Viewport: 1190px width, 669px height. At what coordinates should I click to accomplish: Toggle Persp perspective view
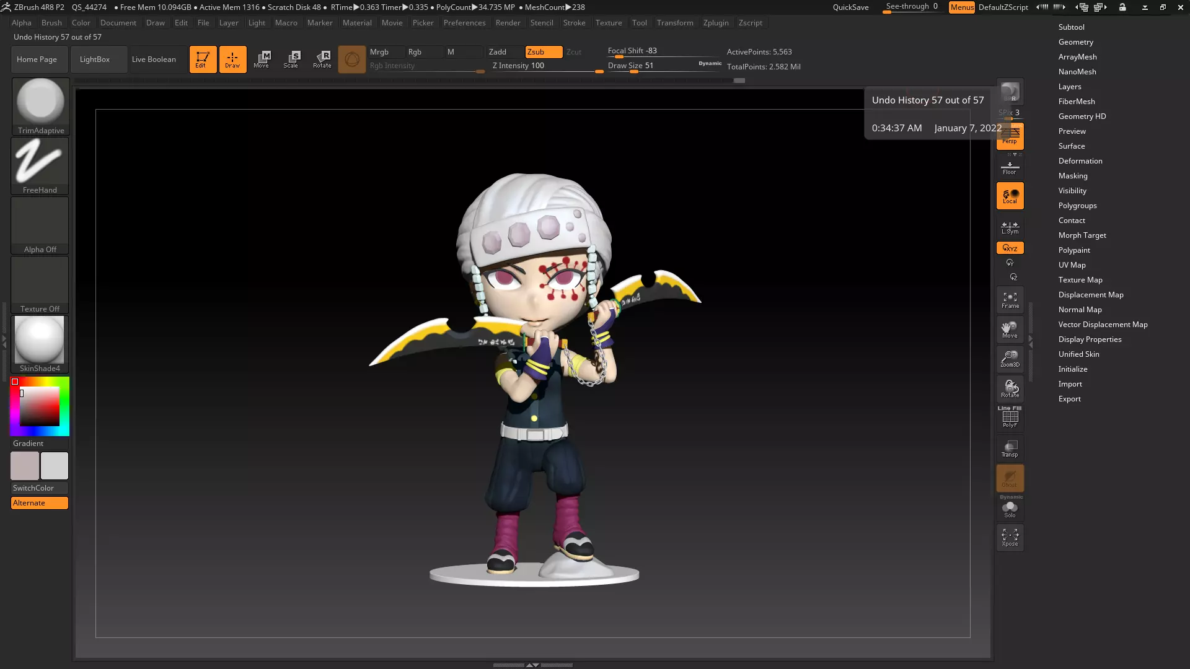[1010, 136]
